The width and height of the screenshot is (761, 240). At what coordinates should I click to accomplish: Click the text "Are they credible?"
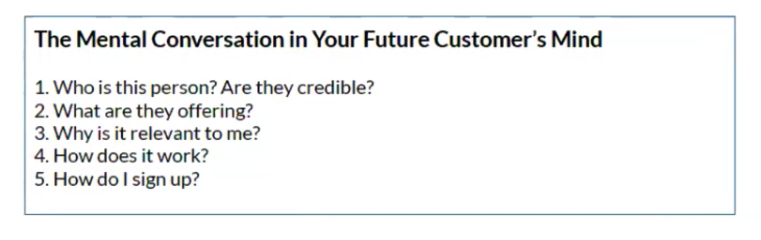[x=297, y=87]
